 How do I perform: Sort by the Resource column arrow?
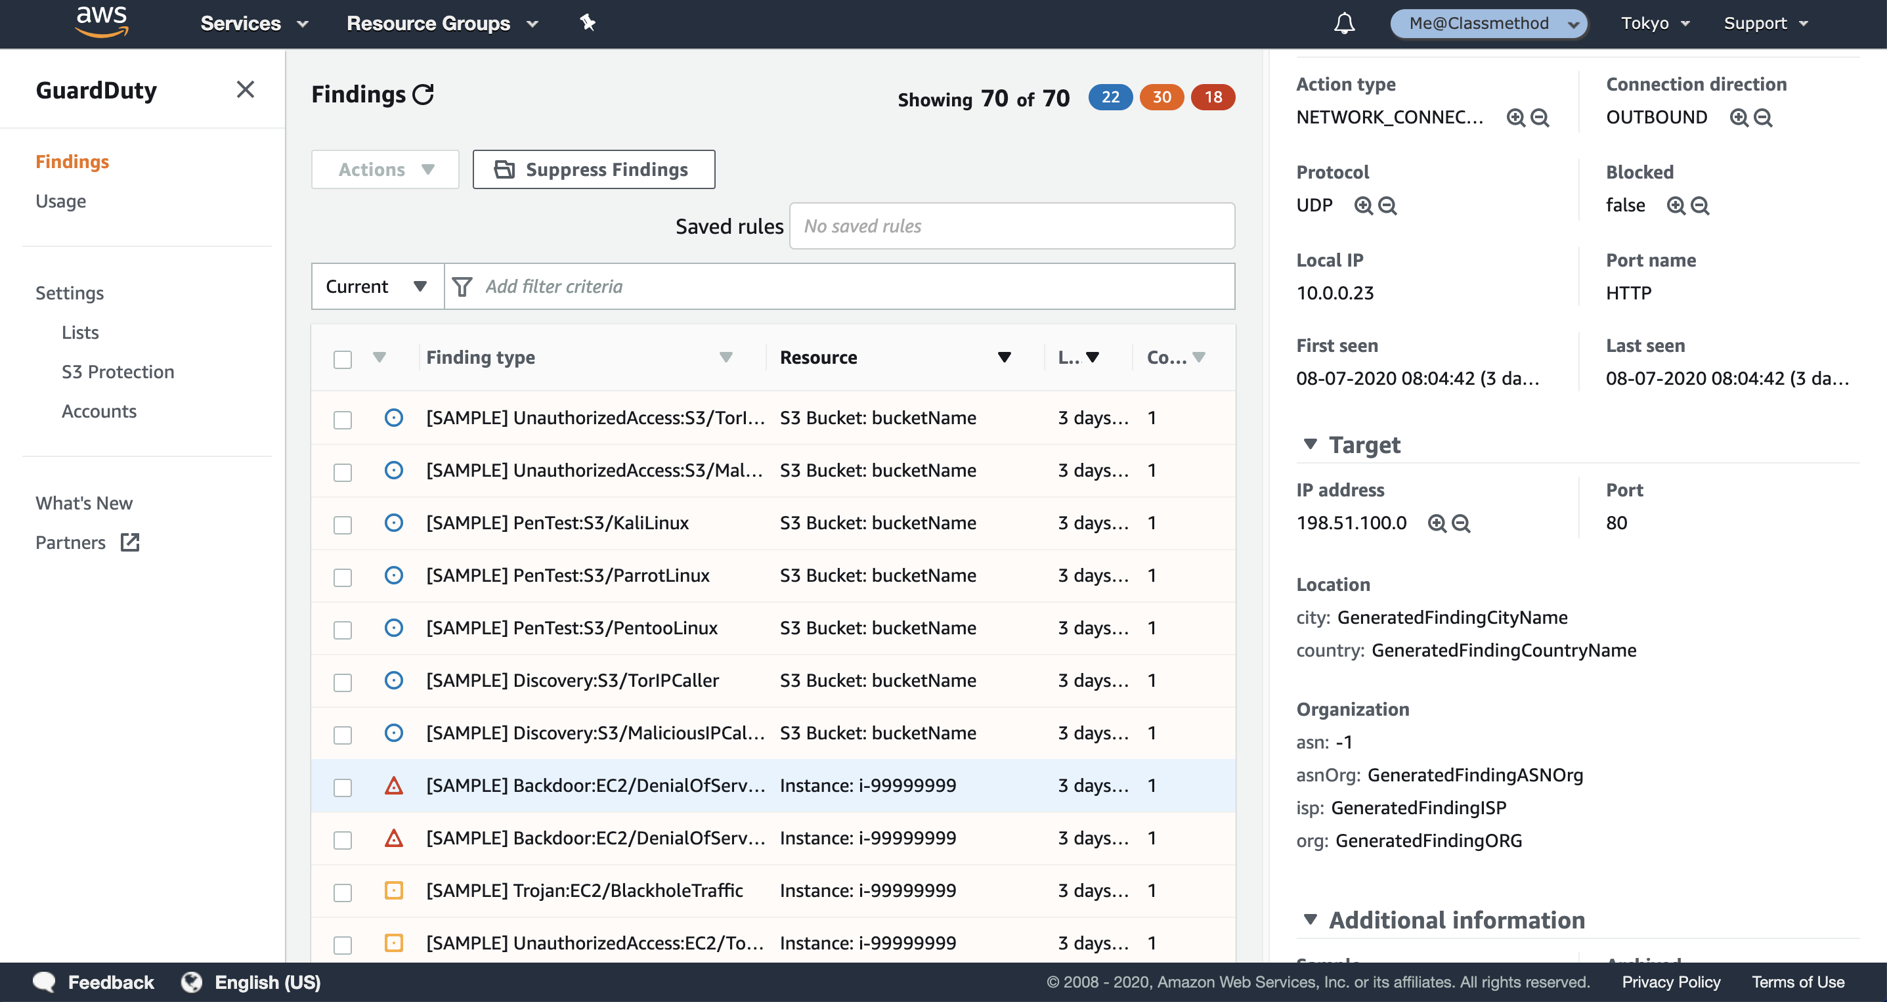[1005, 357]
